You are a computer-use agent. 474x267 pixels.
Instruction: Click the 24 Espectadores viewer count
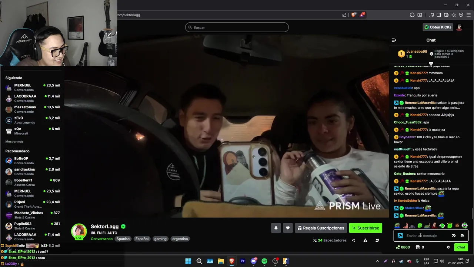click(x=330, y=240)
